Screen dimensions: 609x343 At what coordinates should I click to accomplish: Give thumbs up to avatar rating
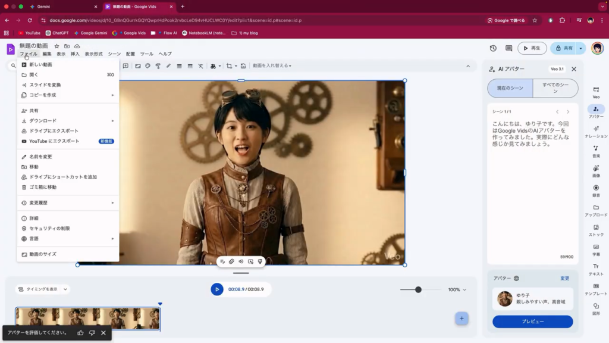click(80, 333)
